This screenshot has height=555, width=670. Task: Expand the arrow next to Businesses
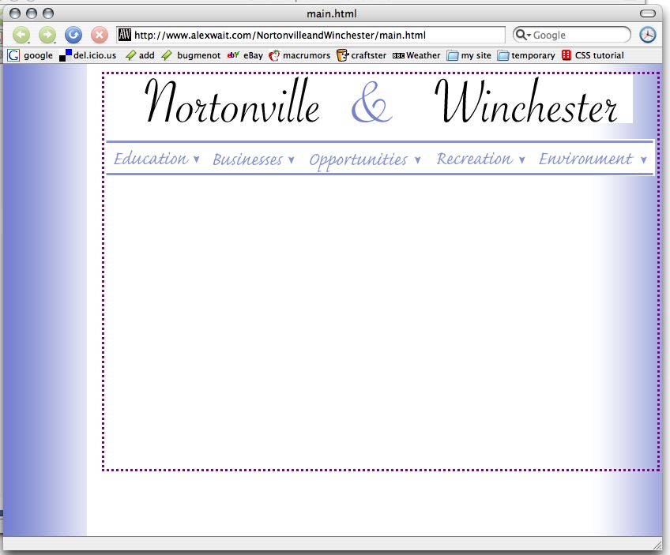coord(291,160)
